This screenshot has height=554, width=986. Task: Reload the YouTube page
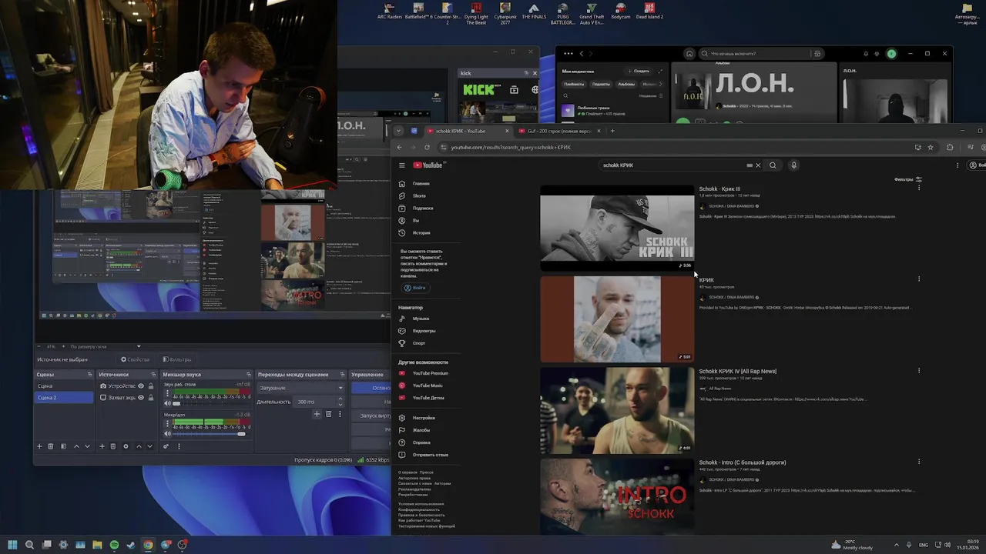[427, 147]
